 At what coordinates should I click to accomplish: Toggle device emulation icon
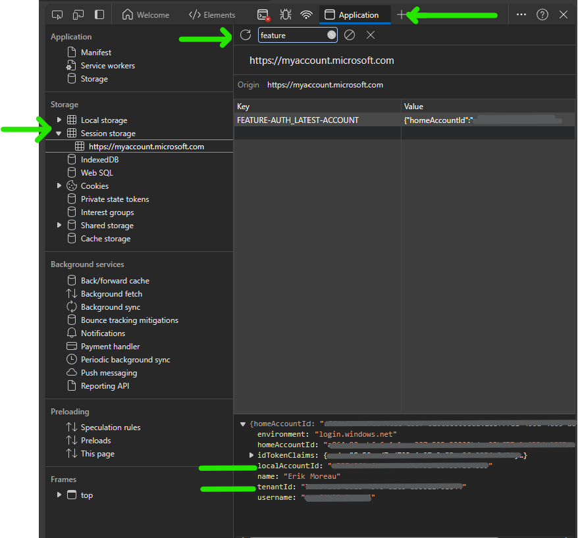tap(78, 14)
